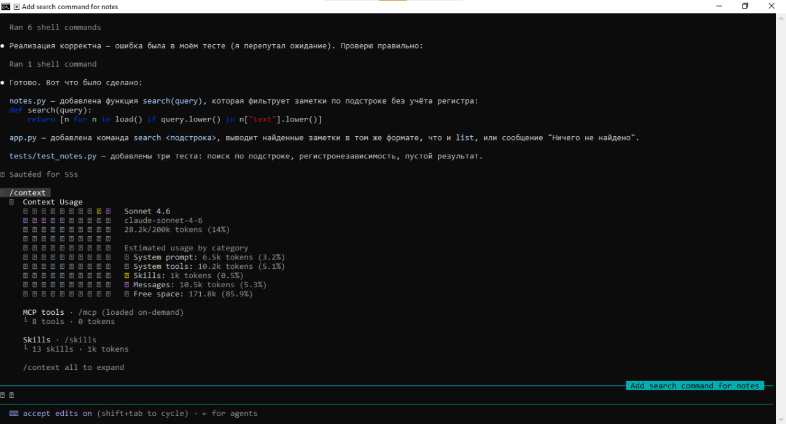Click the terminal app icon in the title bar
Viewport: 786px width, 424px height.
tap(6, 7)
